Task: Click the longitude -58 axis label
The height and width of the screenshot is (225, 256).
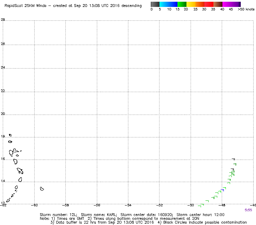Action: click(x=66, y=205)
